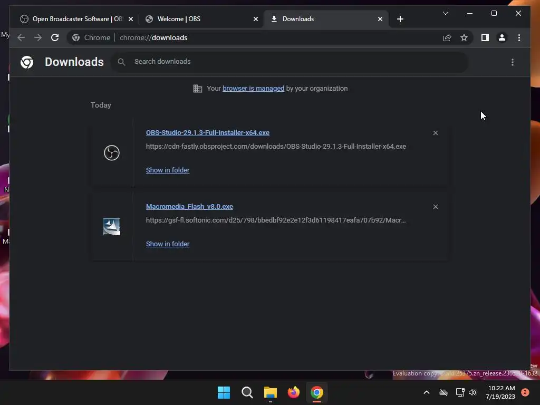Click the browser back arrow
The width and height of the screenshot is (540, 405).
click(x=21, y=37)
